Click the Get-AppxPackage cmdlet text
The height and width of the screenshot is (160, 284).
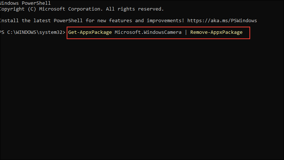pyautogui.click(x=90, y=32)
